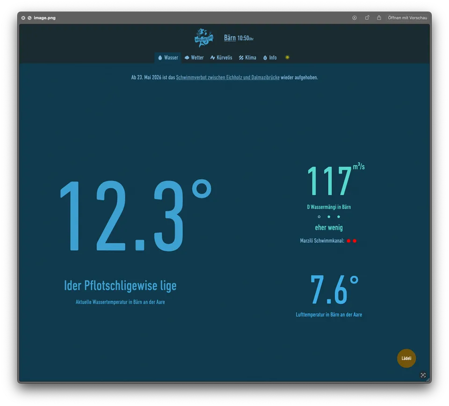Click the Marzili Schwimmkanal red status dots
This screenshot has height=406, width=449.
click(352, 241)
